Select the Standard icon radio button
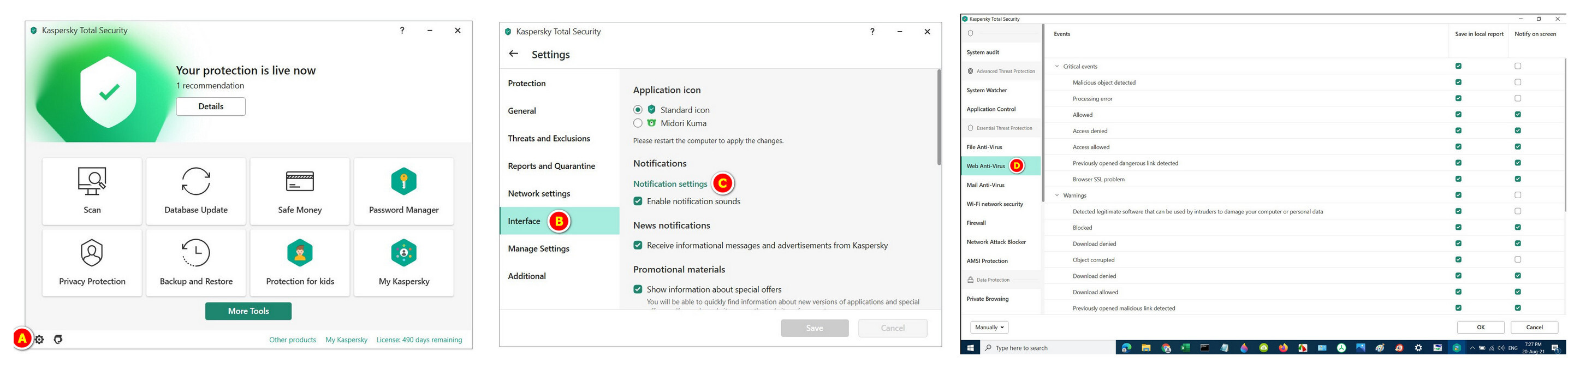1580x368 pixels. (x=638, y=110)
